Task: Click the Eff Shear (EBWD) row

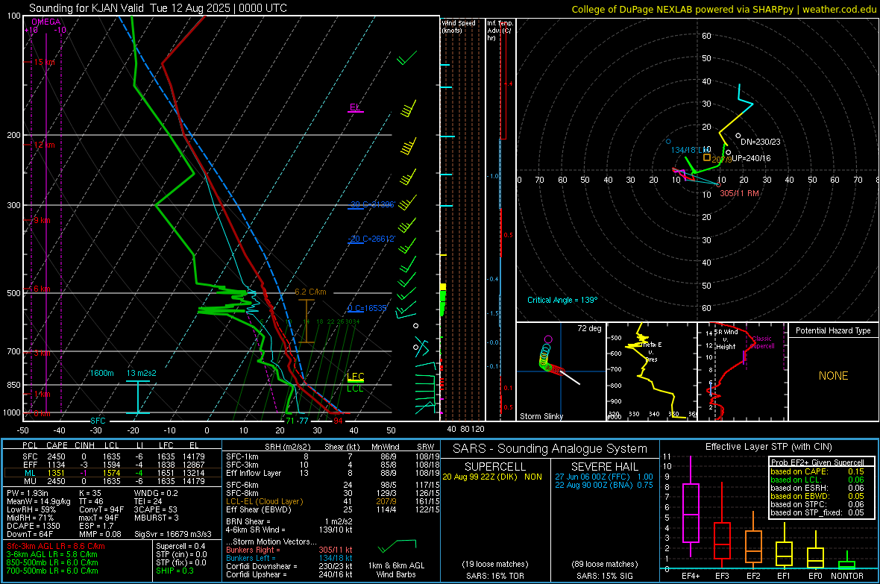Action: pos(333,510)
